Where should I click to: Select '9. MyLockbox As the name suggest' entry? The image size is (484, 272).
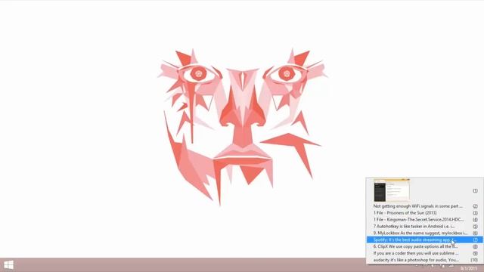point(424,233)
